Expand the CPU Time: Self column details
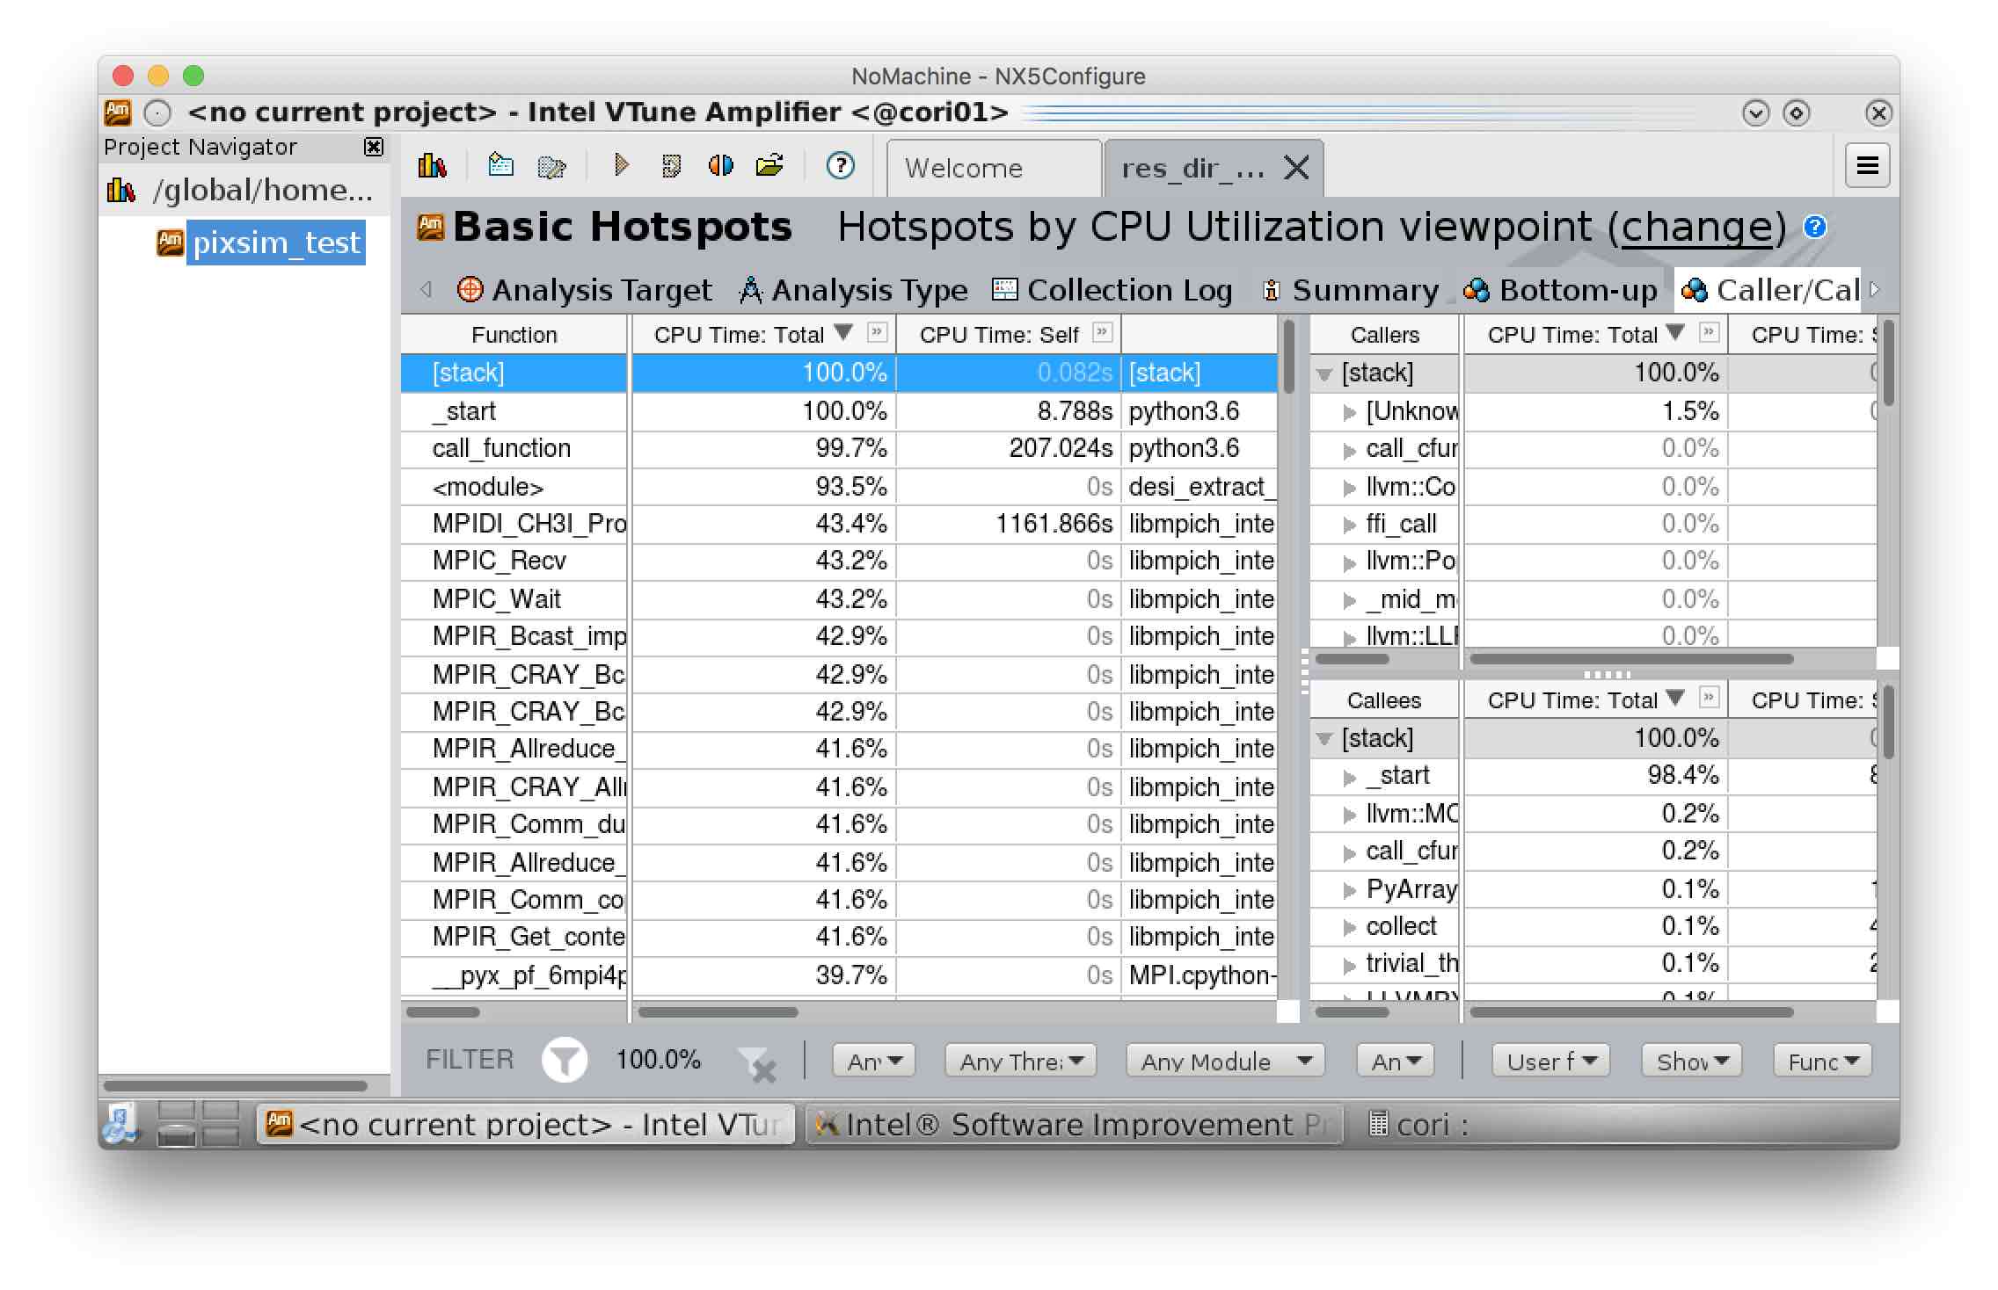Viewport: 1998px width, 1290px height. [1101, 332]
